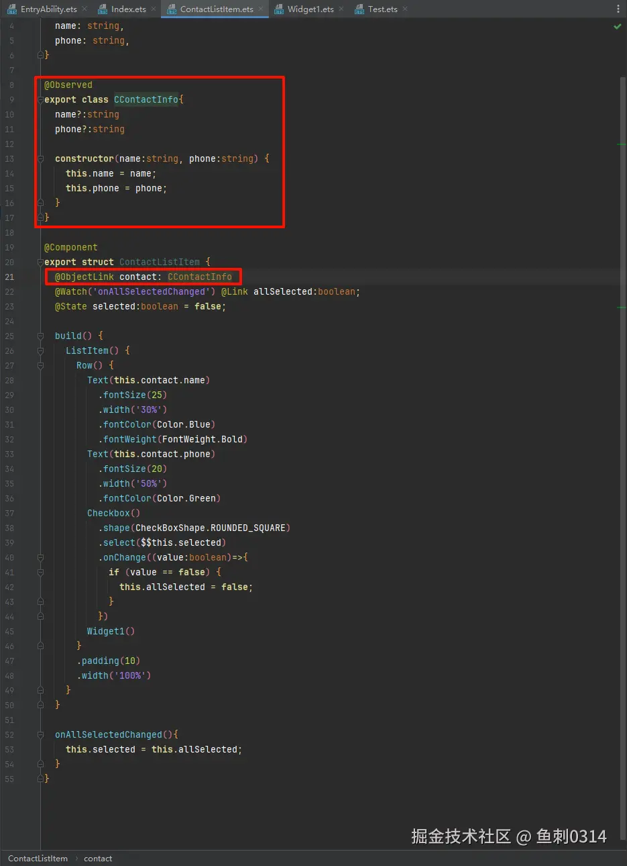Screen dimensions: 627x866
Task: Place cursor on @Observed annotation
Action: point(68,85)
